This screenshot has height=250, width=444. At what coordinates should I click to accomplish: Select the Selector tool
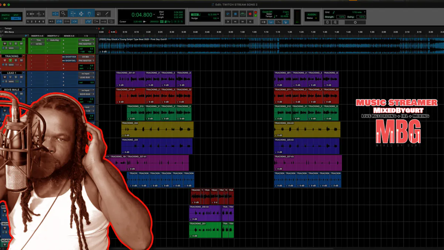coord(81,14)
